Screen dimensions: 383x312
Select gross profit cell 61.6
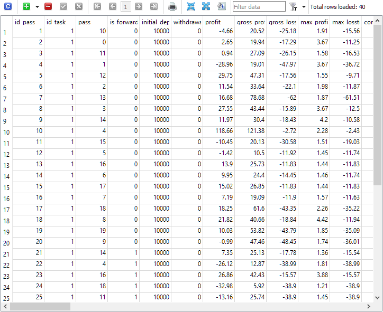coord(250,209)
